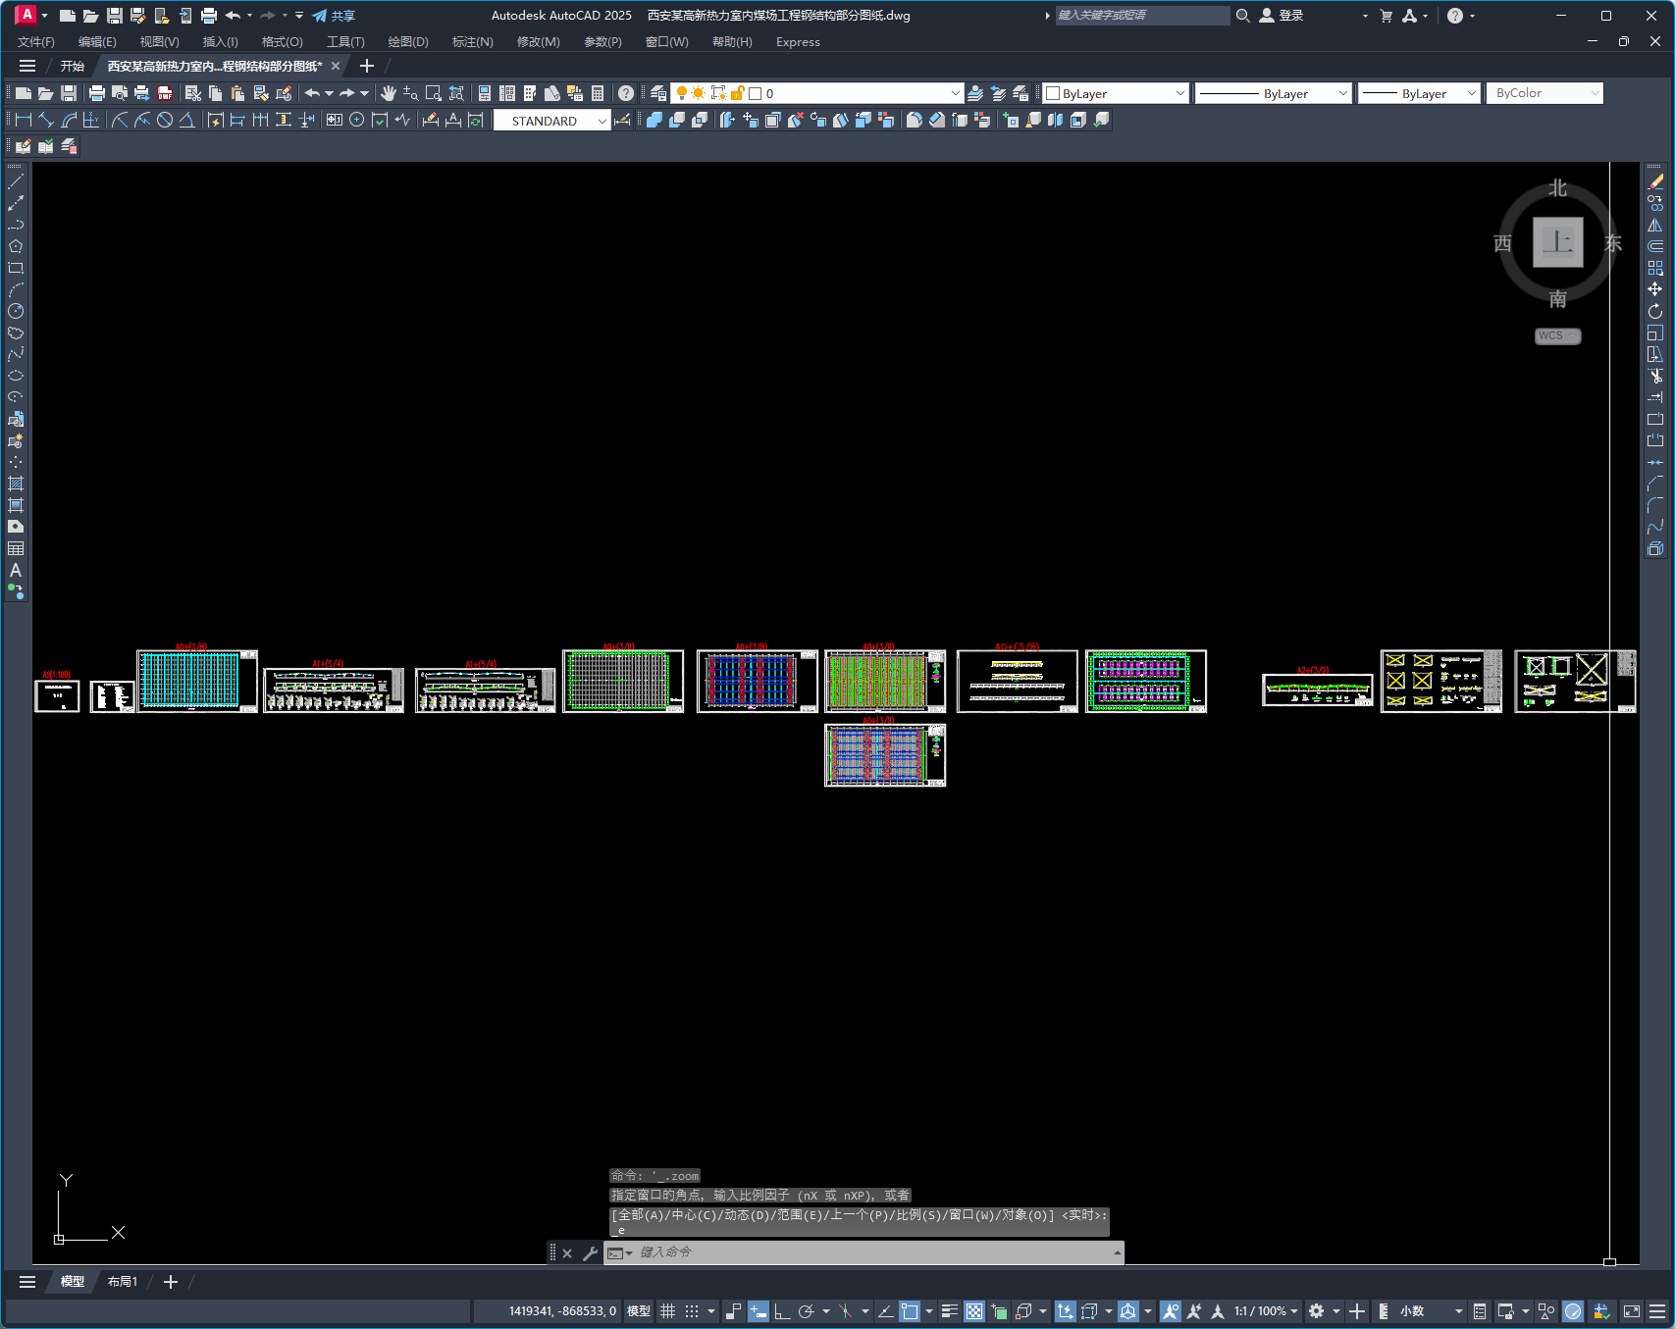Click the keyword search input box
The width and height of the screenshot is (1675, 1329).
(1142, 16)
